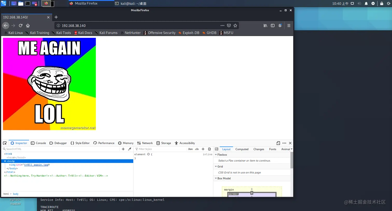Screen dimensions: 392x211
Task: Select the Fonts sidebar tab
Action: click(273, 149)
